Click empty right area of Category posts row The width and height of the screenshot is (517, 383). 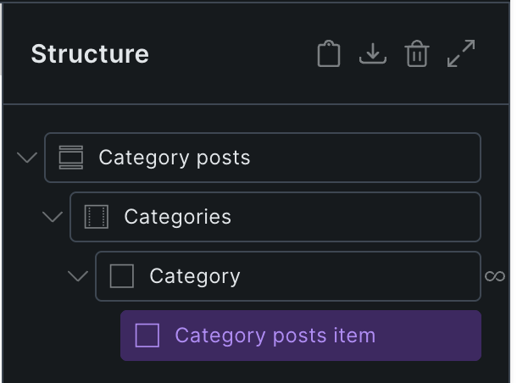click(381, 158)
